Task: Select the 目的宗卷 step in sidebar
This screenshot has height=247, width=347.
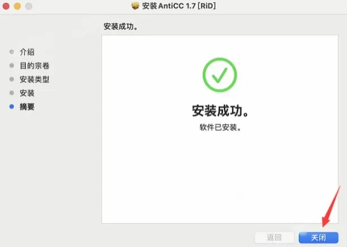Action: [35, 65]
